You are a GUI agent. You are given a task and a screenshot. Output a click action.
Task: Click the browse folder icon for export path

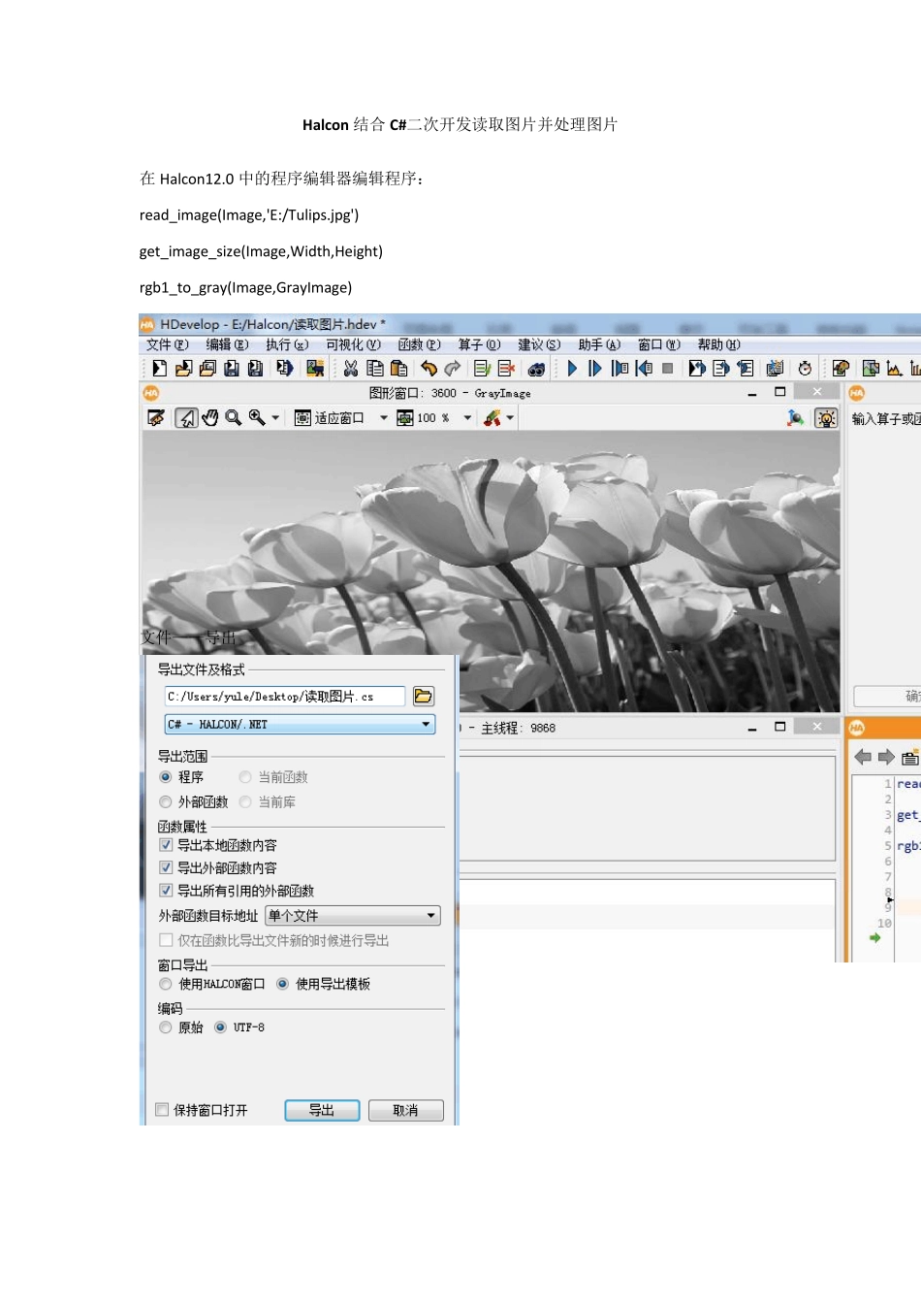(x=424, y=697)
